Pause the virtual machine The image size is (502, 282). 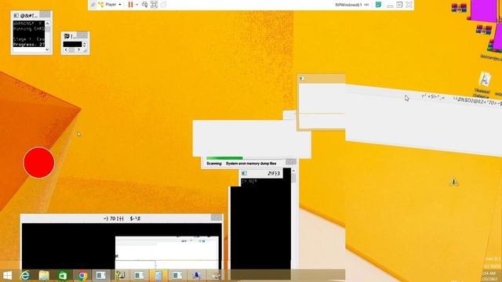tap(130, 5)
